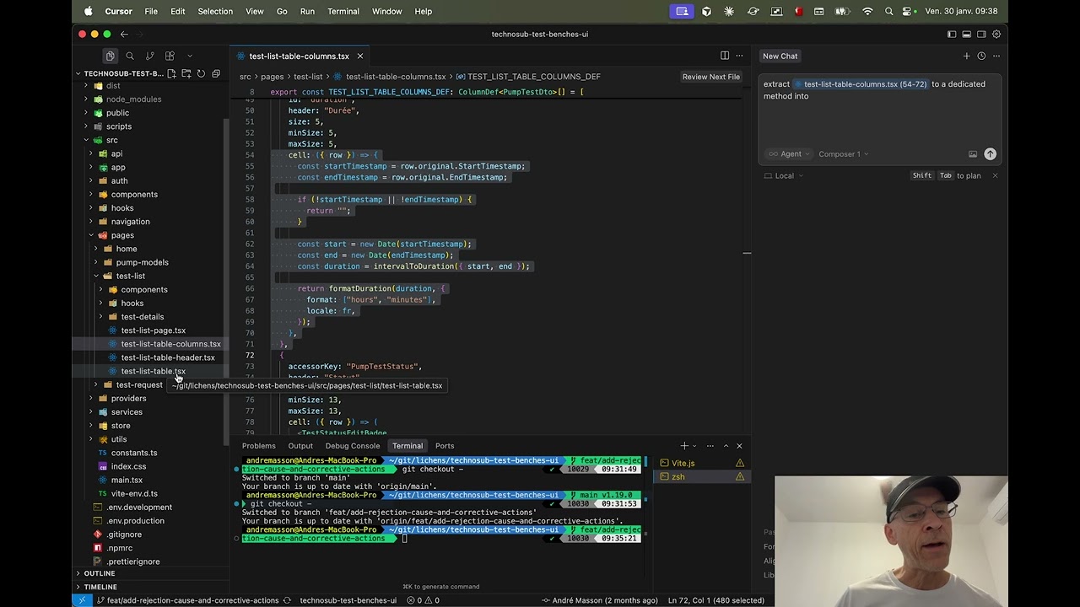This screenshot has width=1080, height=607.
Task: Send the chat message arrow button
Action: (990, 154)
